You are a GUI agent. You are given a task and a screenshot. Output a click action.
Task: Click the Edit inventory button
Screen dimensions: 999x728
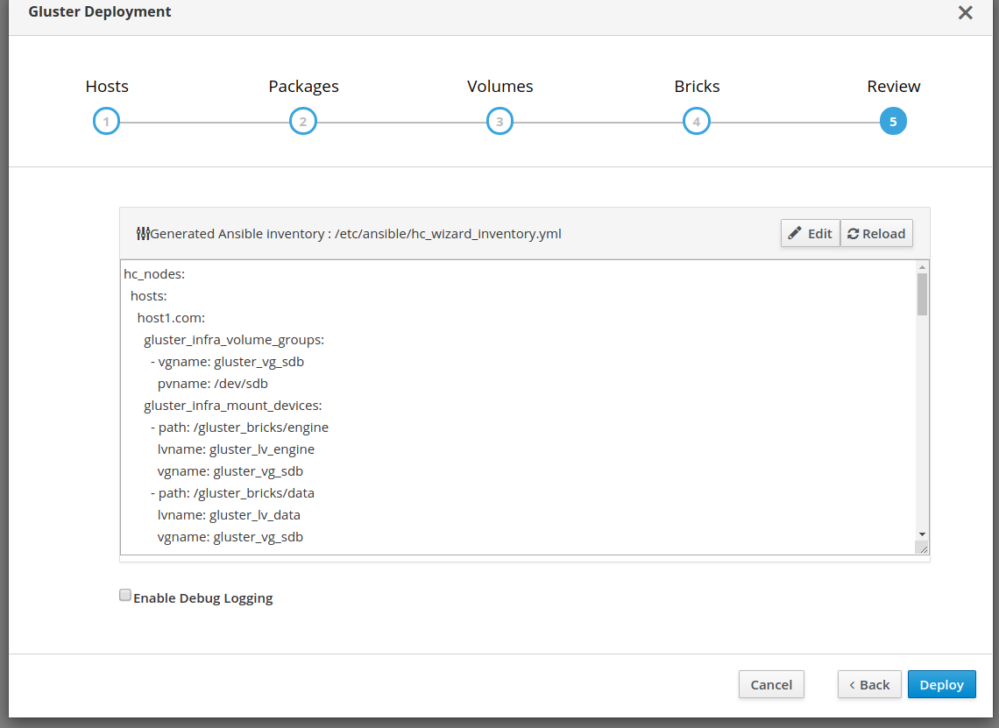click(x=810, y=234)
